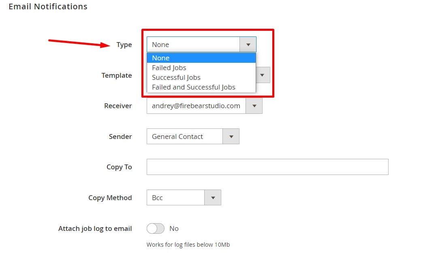The image size is (438, 256).
Task: Click the Sender label
Action: pos(120,137)
